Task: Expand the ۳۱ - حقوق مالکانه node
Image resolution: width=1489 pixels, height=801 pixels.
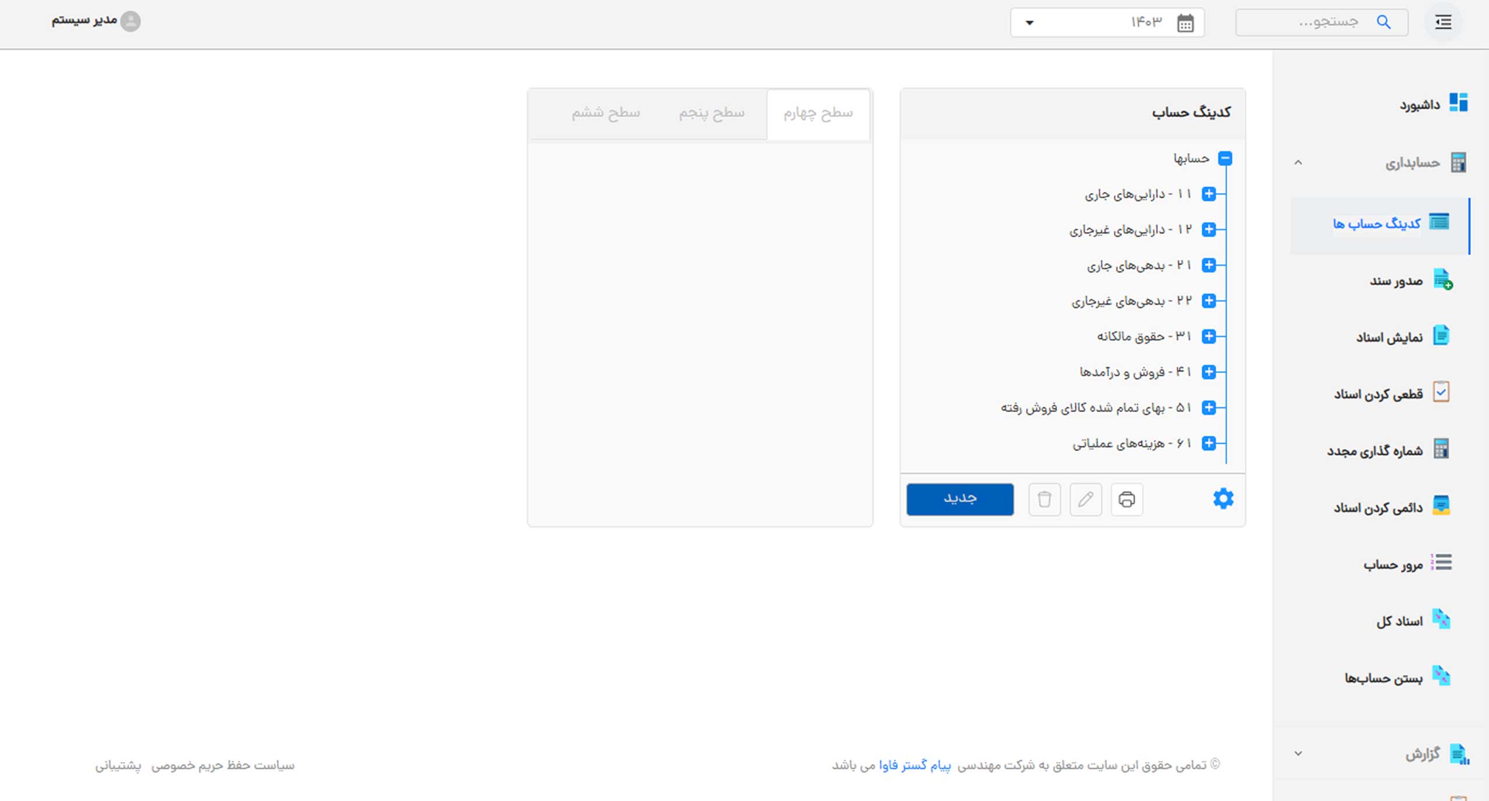Action: point(1209,336)
